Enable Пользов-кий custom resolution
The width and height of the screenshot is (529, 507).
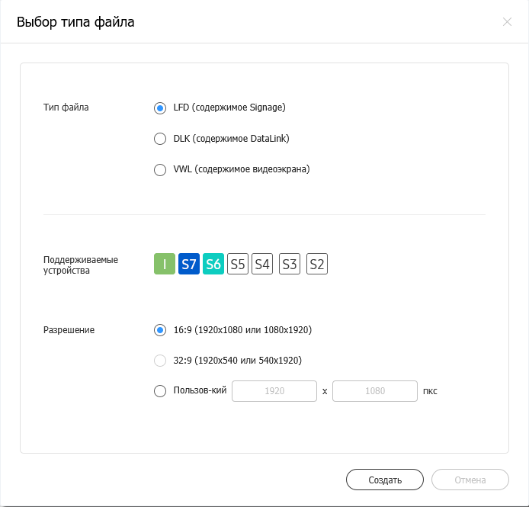160,391
